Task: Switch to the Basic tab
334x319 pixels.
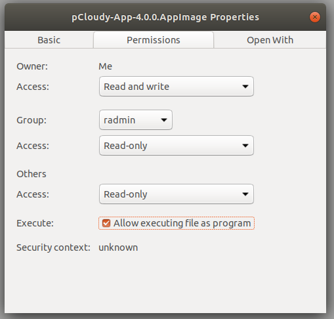Action: point(49,40)
